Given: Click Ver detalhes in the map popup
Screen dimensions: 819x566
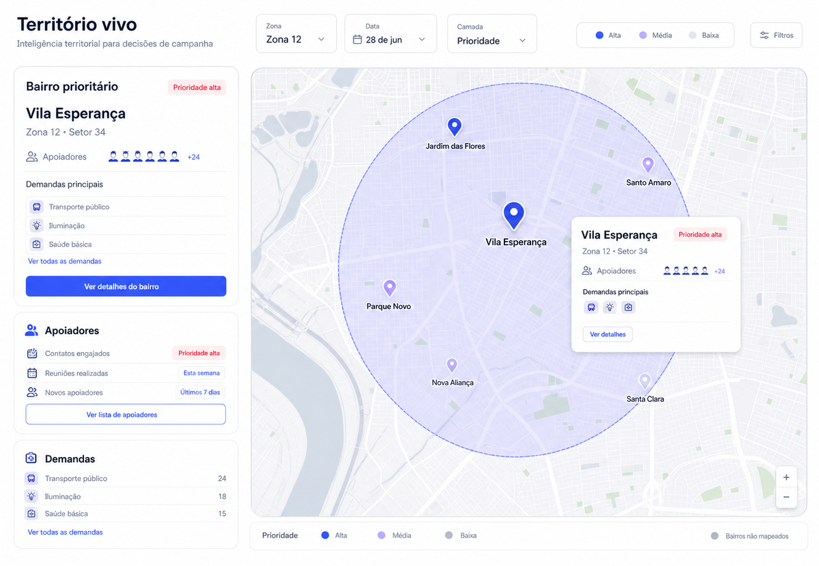Looking at the screenshot, I should click(607, 334).
